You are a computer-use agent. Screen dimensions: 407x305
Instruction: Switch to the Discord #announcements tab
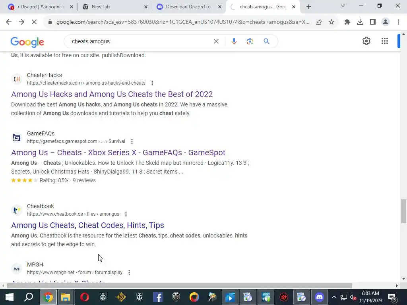tap(41, 7)
